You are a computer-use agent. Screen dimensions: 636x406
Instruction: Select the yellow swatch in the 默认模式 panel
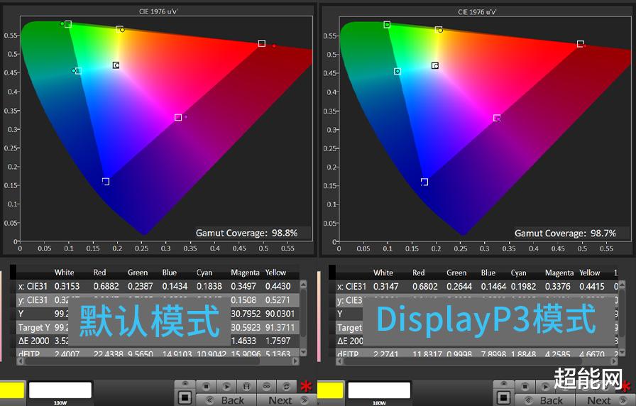coord(12,390)
